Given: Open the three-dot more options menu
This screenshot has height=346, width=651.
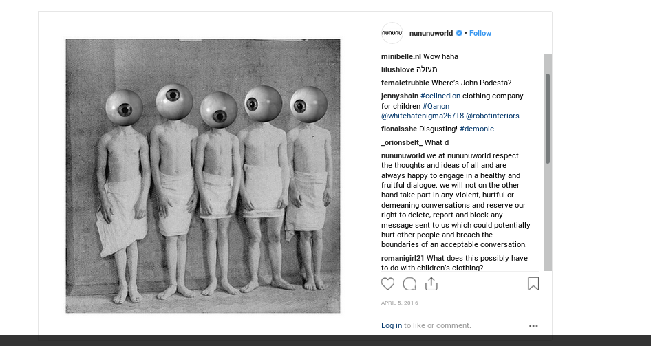Looking at the screenshot, I should click(x=533, y=326).
